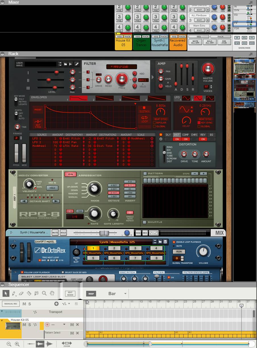
Task: Select the Eraser tool
Action: point(21,293)
